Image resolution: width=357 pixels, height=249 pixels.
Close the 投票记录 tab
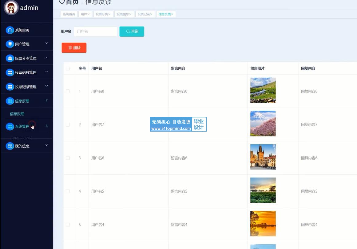[151, 14]
